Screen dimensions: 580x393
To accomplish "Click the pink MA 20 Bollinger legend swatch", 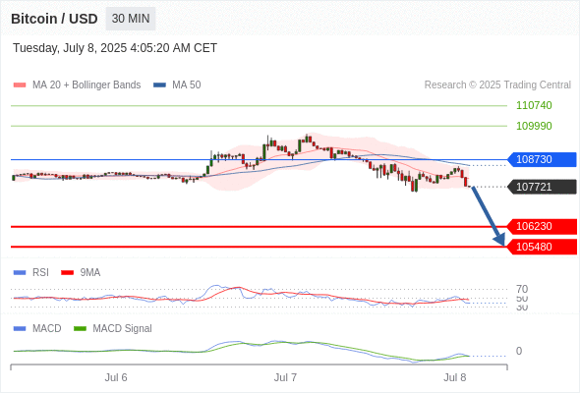I will (20, 85).
